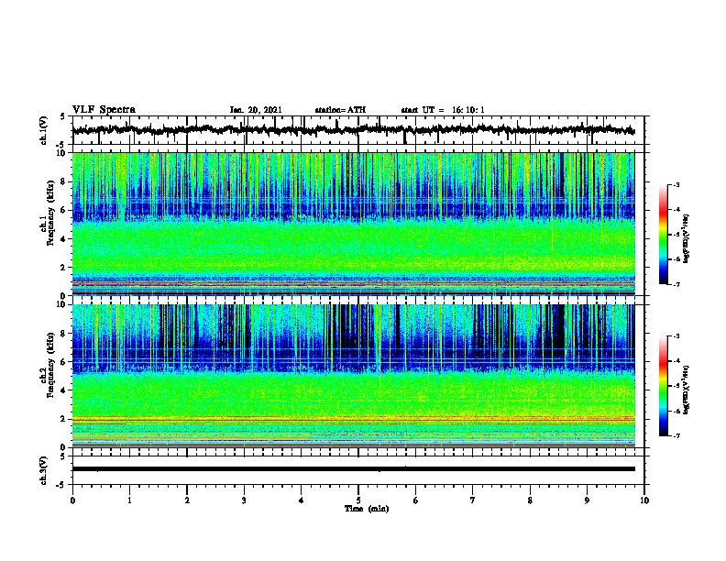Click the '-3' label on ch.2 color scale
726x561 pixels.
click(x=676, y=336)
